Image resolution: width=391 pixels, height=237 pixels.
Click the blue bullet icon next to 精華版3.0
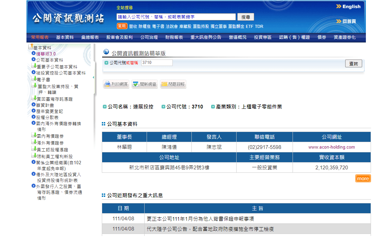tap(33, 53)
